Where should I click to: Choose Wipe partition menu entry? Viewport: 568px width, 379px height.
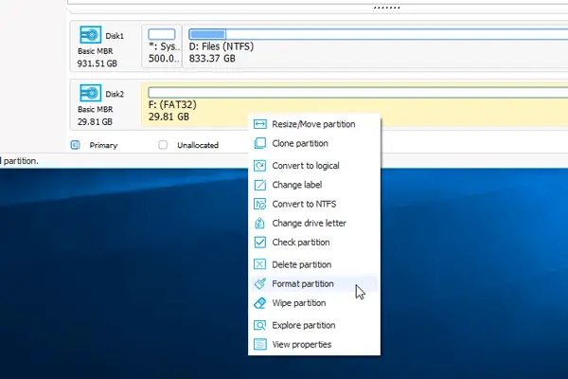click(x=314, y=303)
